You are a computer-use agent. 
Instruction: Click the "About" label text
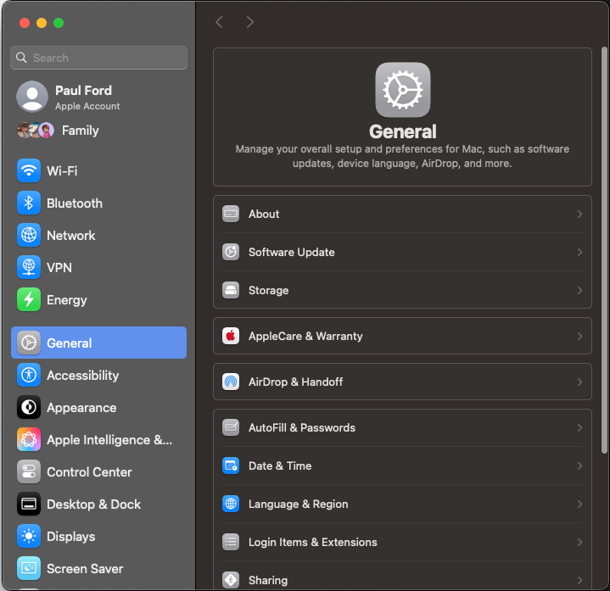click(x=264, y=214)
